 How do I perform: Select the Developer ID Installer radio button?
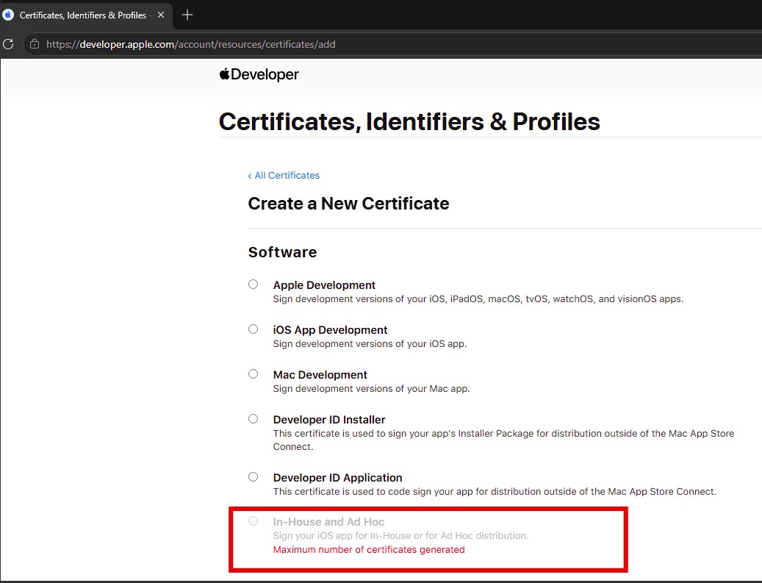pyautogui.click(x=254, y=418)
